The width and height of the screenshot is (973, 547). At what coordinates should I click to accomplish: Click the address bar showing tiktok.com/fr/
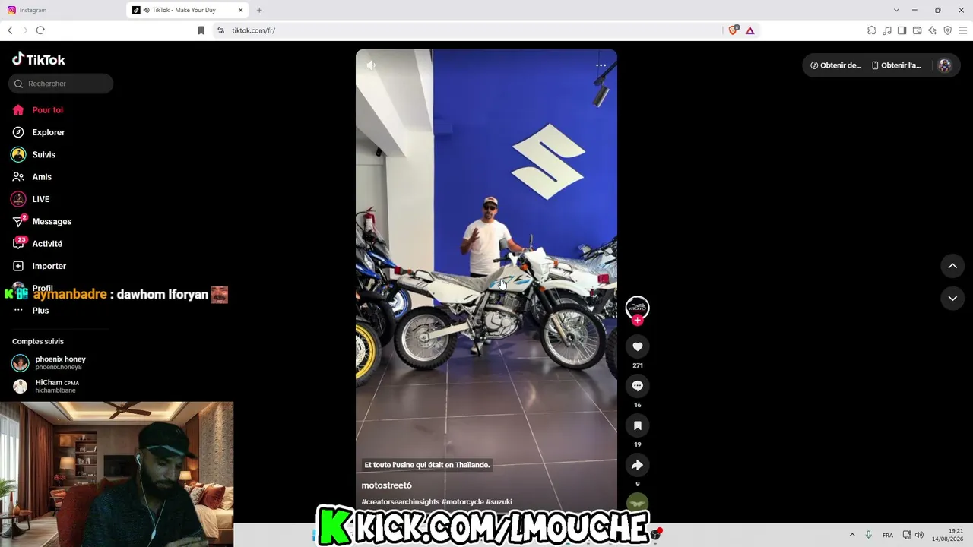[x=471, y=30]
